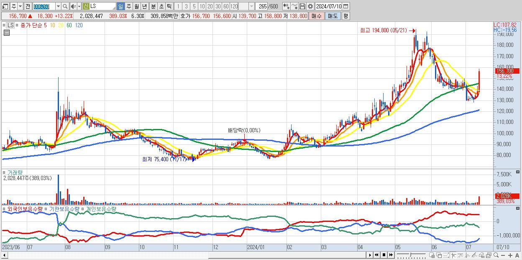Click the trend line tool icon
The width and height of the screenshot is (522, 260).
tap(461, 255)
